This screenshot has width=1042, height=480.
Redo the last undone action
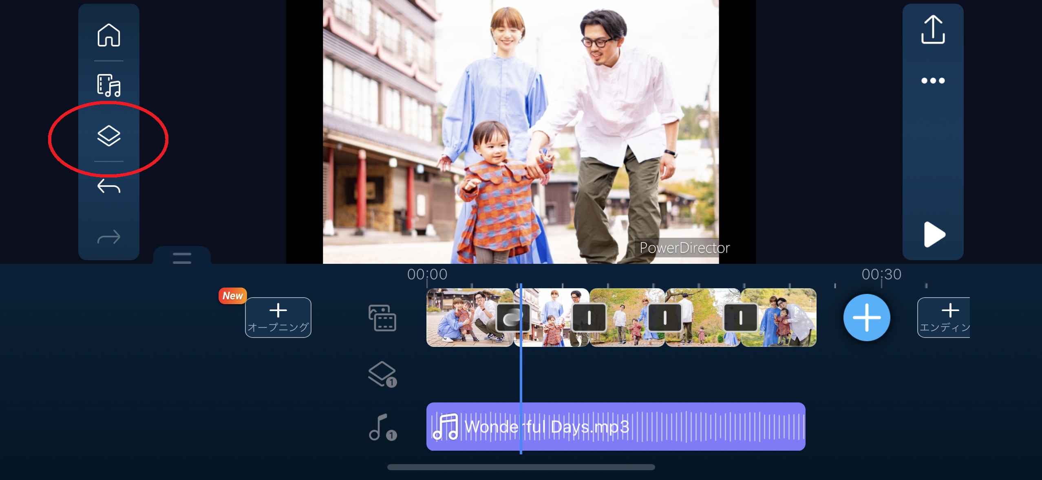[108, 237]
